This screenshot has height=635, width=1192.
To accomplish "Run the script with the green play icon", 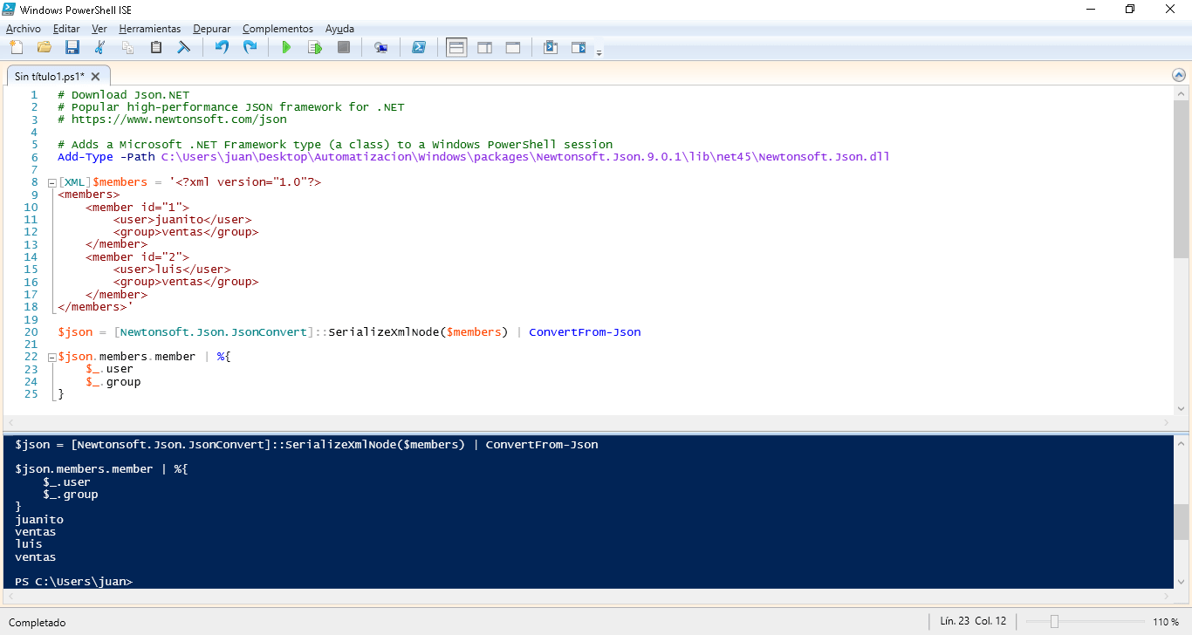I will 286,47.
